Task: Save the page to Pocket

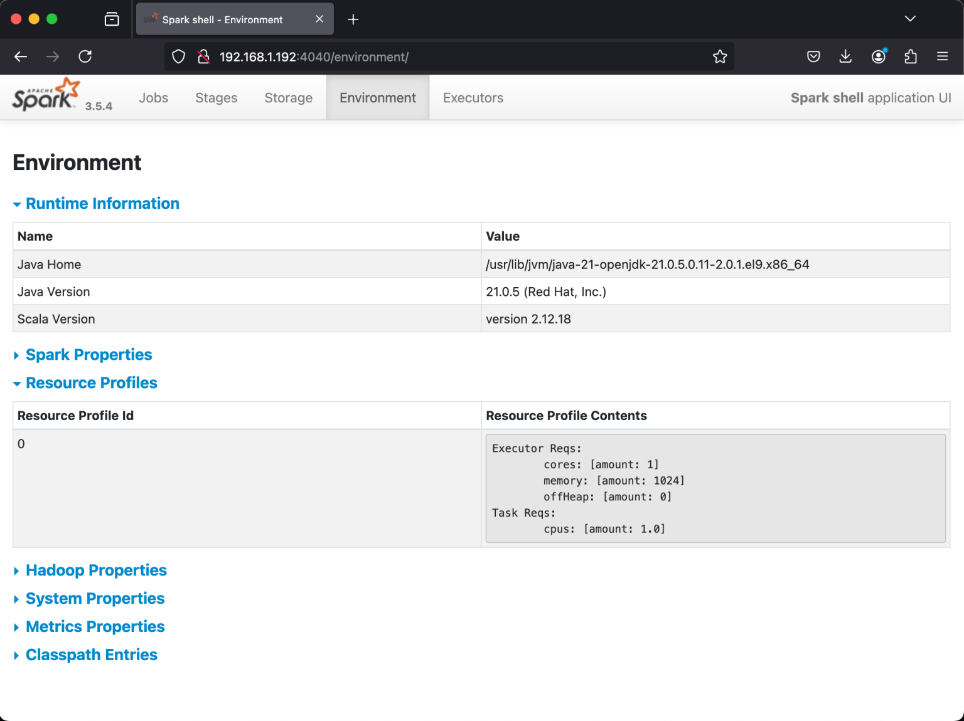Action: click(x=813, y=56)
